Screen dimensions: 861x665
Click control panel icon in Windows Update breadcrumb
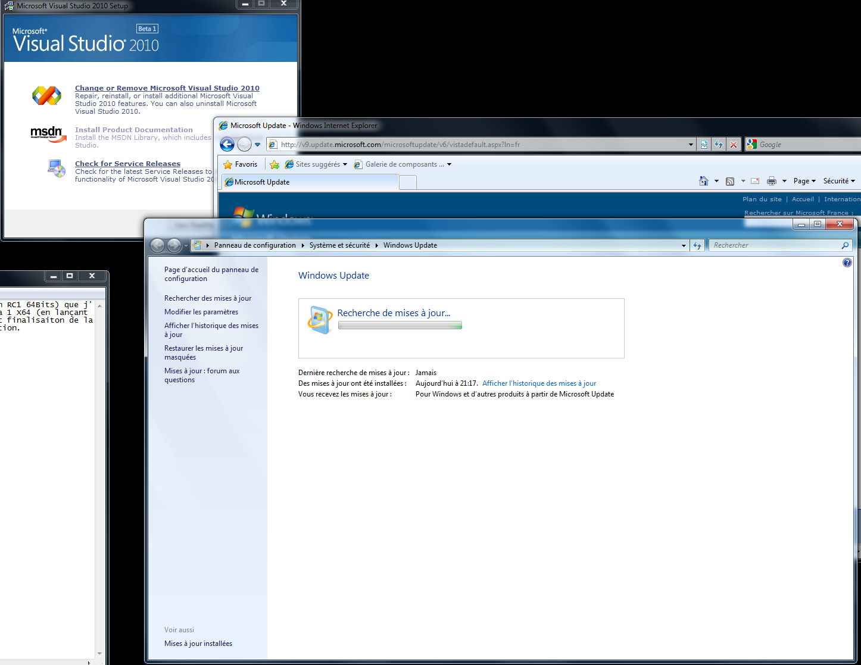click(196, 245)
